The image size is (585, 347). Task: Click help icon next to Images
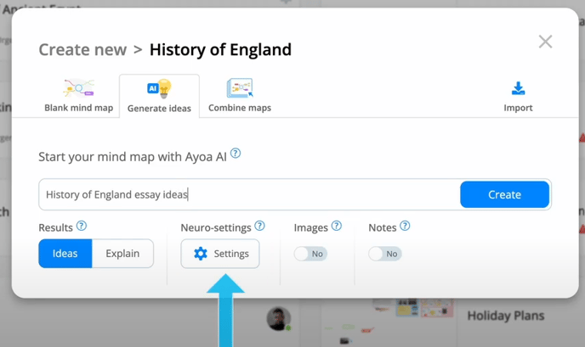[337, 226]
